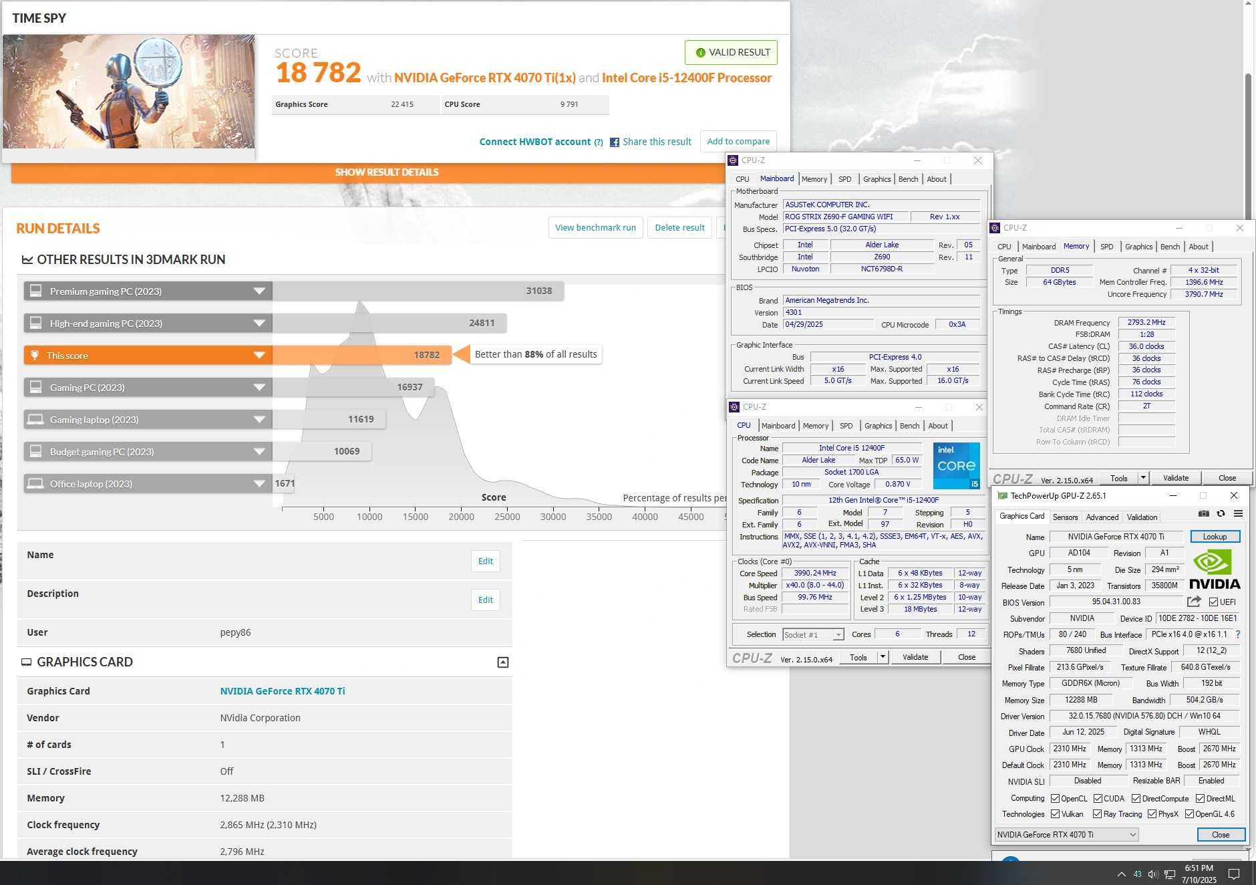This screenshot has height=885, width=1256.
Task: Click the View benchmark run button
Action: coord(595,227)
